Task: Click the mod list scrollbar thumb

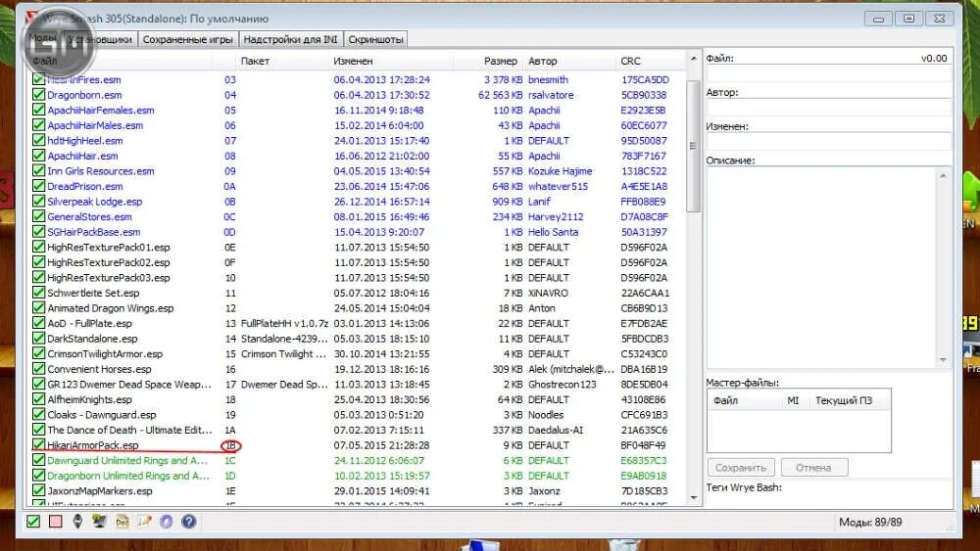Action: pyautogui.click(x=693, y=146)
